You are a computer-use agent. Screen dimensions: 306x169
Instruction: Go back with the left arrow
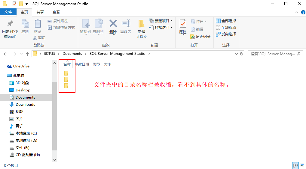click(5, 54)
